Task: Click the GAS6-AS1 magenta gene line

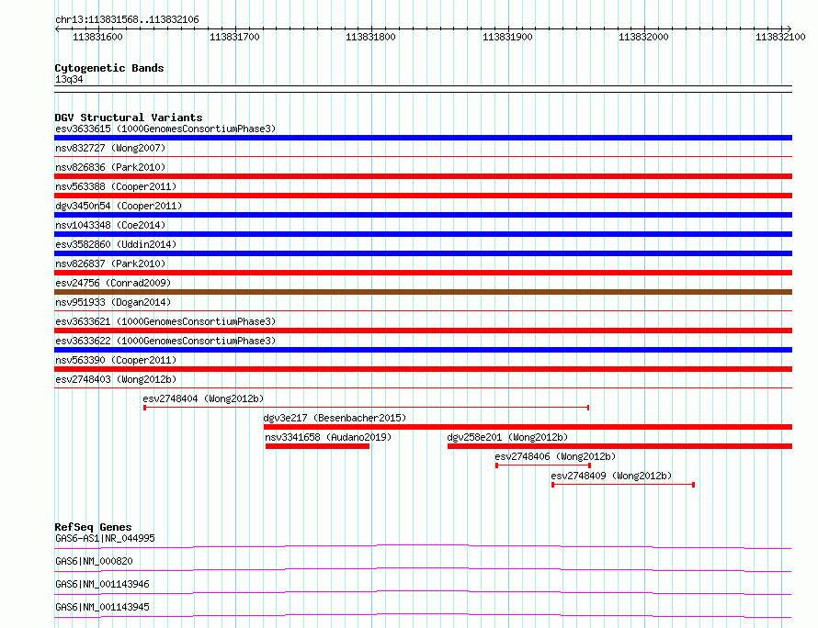Action: click(x=423, y=546)
